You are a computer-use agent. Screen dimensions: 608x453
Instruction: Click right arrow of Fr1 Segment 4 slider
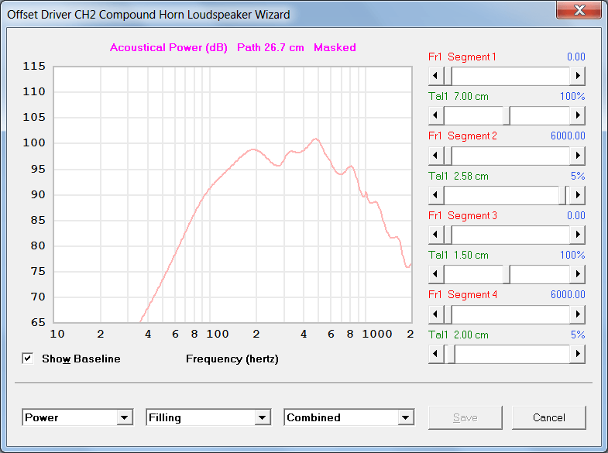tap(577, 314)
